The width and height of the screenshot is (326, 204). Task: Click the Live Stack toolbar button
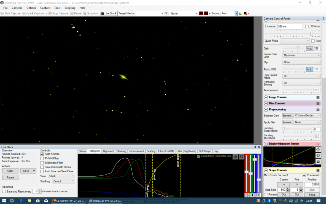(x=109, y=13)
